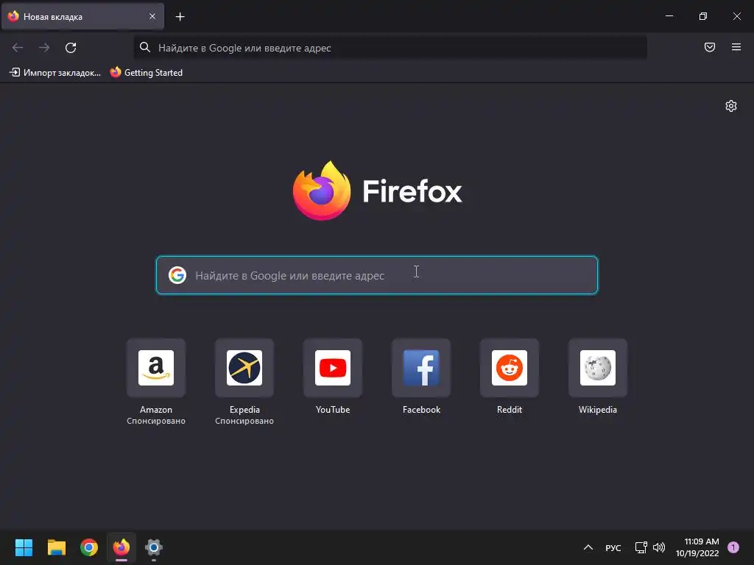Click the address bar field

390,48
